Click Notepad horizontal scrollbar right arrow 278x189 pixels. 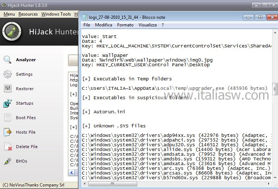(269, 184)
